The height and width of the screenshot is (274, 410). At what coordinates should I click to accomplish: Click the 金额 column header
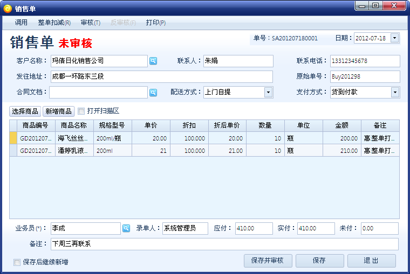(x=342, y=125)
